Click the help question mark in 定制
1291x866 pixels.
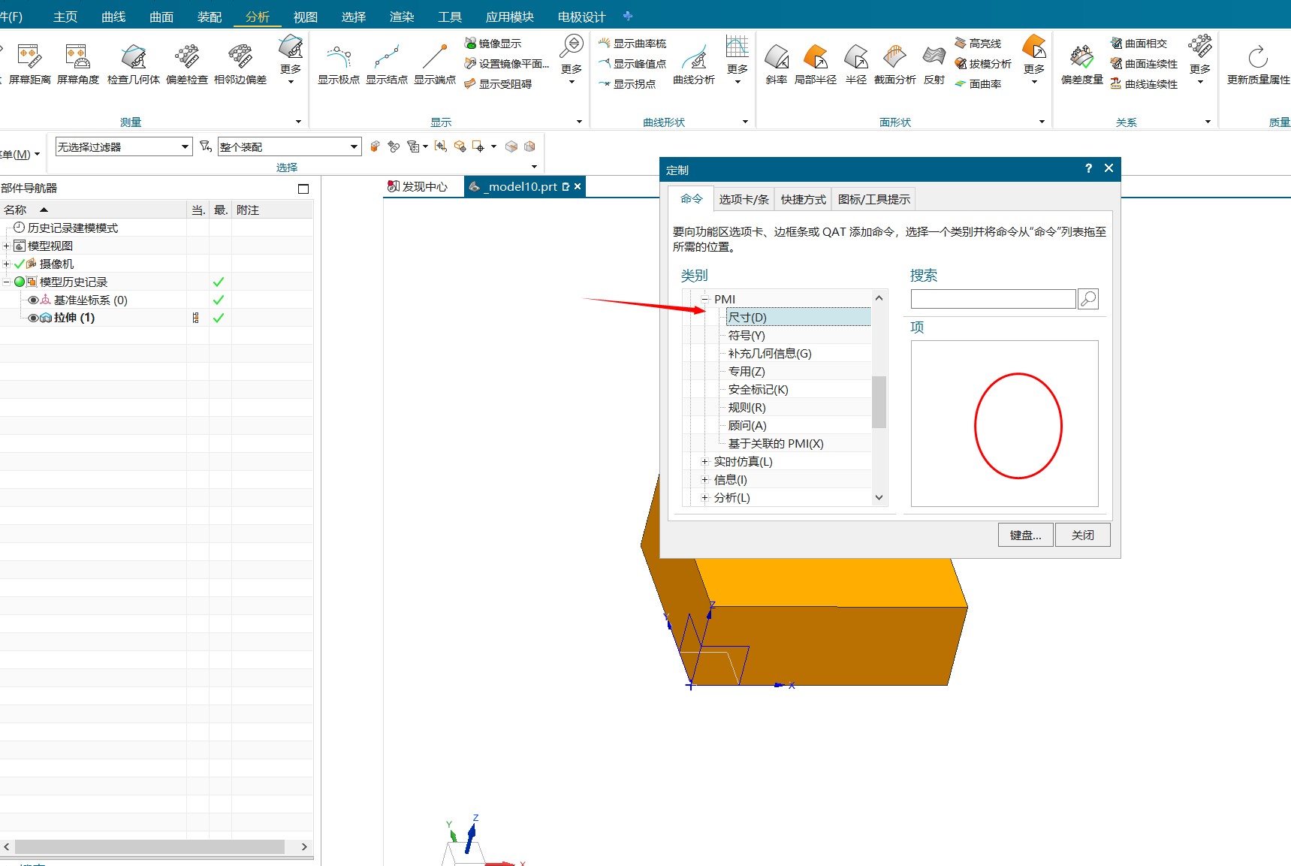[1088, 168]
